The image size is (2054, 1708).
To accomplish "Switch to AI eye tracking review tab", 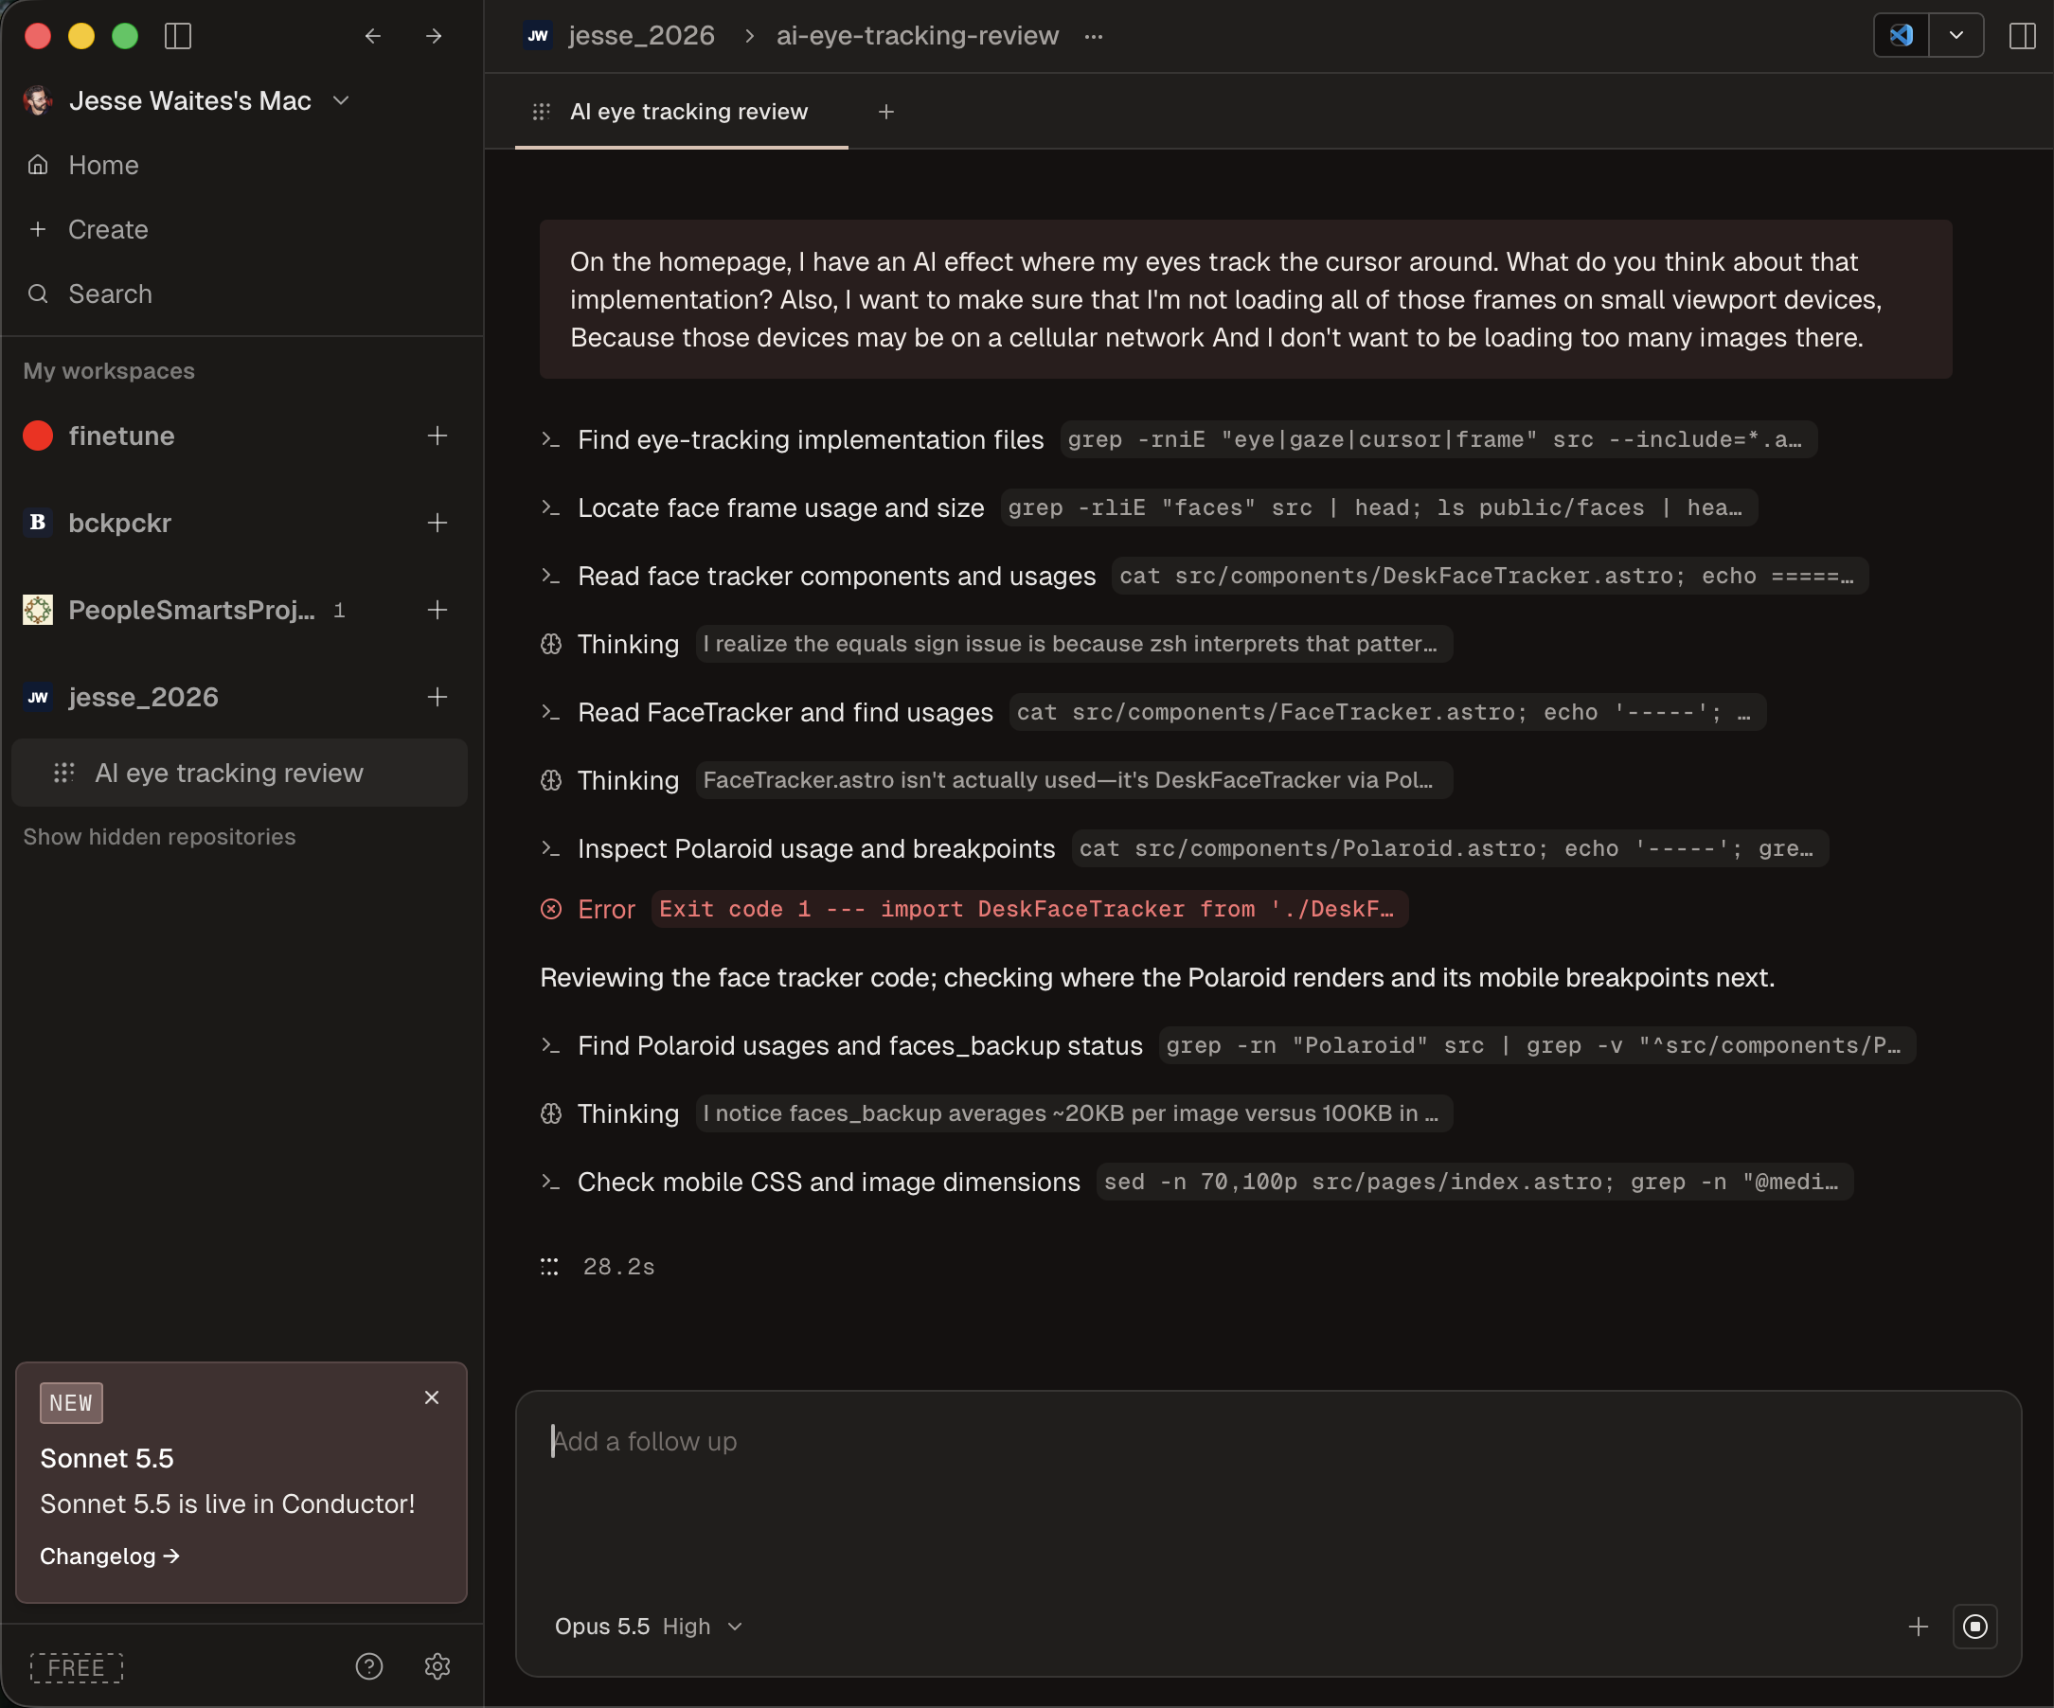I will click(x=681, y=113).
